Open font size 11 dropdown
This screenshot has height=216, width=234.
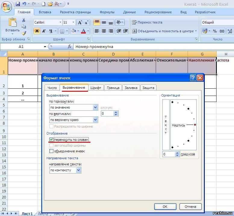pos(73,22)
